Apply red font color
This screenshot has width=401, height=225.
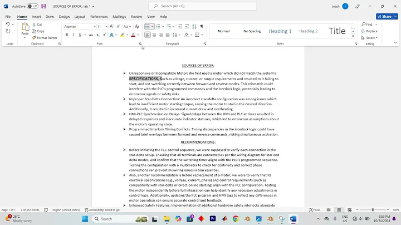point(133,35)
